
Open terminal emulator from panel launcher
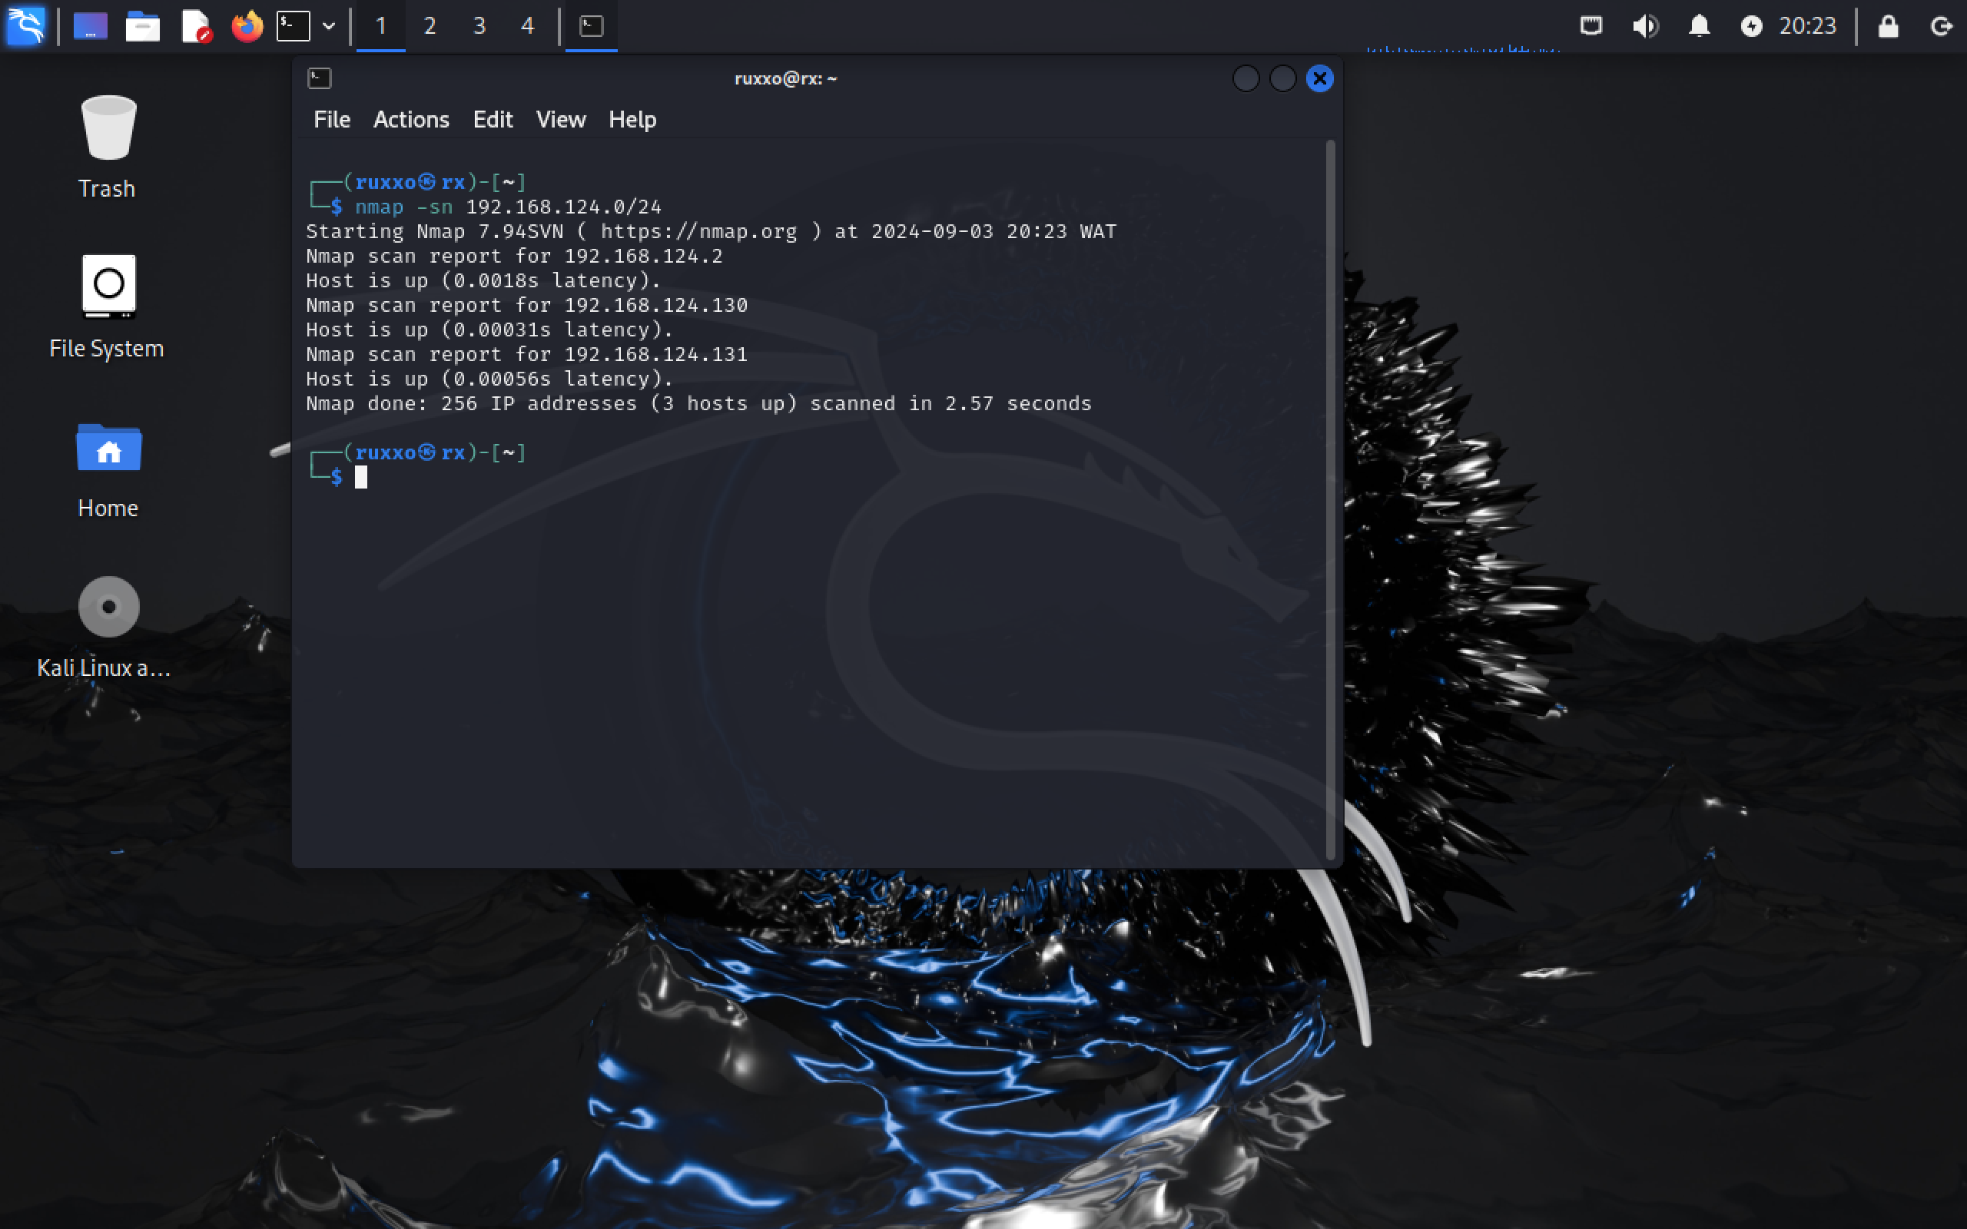(x=294, y=26)
